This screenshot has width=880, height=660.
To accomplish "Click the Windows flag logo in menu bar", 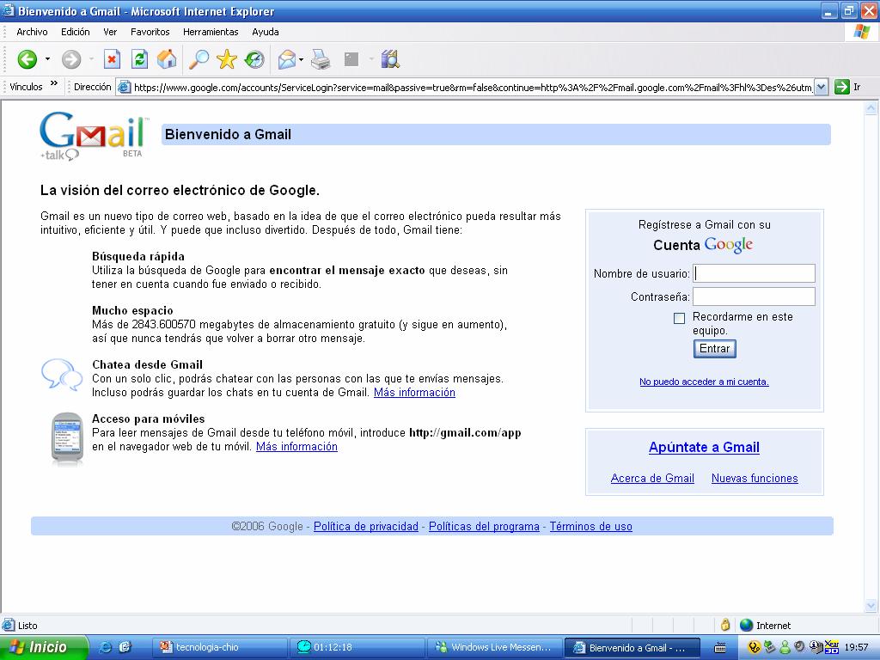I will [x=861, y=32].
